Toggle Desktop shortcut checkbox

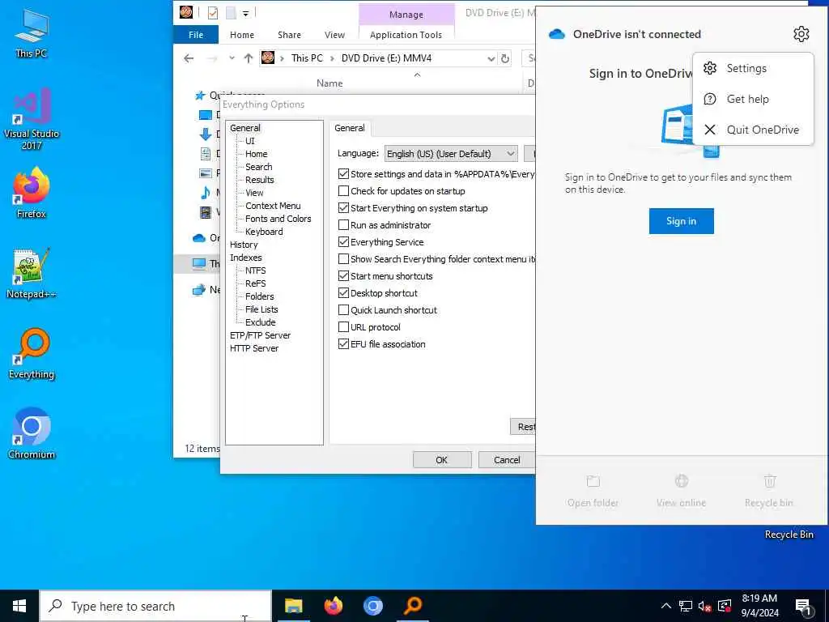343,292
